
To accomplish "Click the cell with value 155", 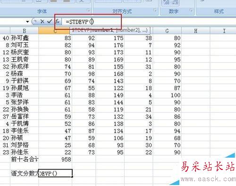I will click(110, 67).
